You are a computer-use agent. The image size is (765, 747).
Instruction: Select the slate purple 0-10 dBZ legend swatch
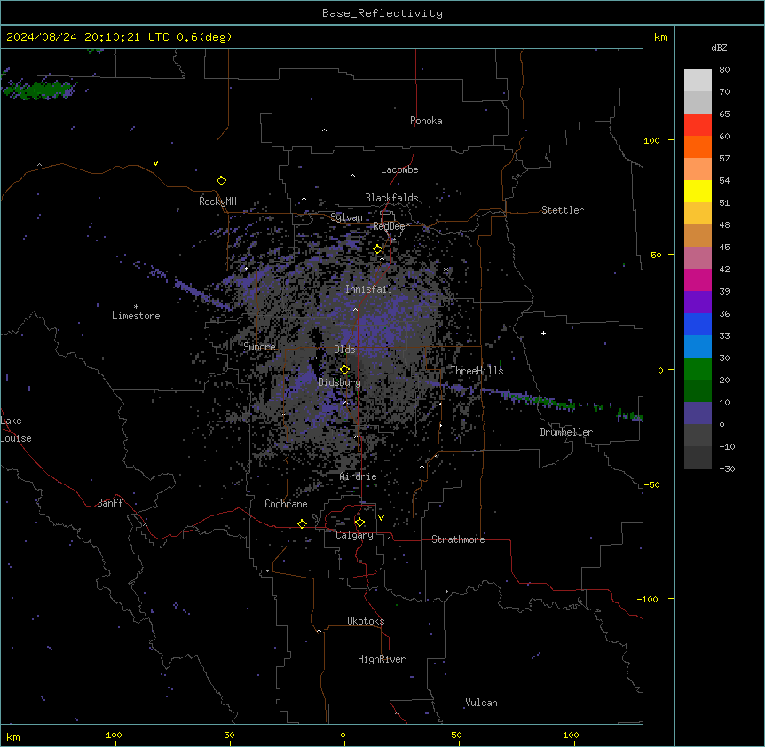point(698,413)
